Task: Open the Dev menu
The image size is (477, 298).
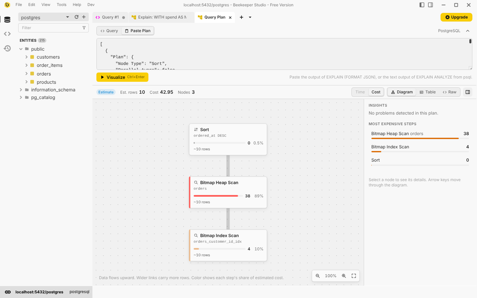Action: [x=91, y=5]
